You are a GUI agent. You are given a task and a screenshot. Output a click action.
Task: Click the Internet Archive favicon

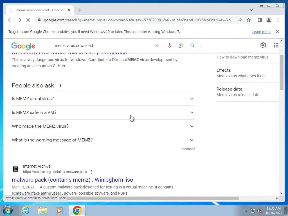(x=16, y=169)
